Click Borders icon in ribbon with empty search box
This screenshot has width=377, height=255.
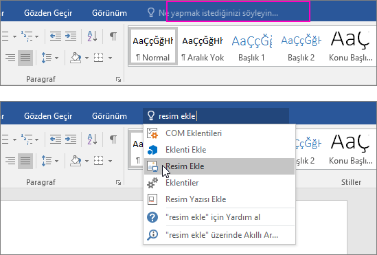[99, 58]
